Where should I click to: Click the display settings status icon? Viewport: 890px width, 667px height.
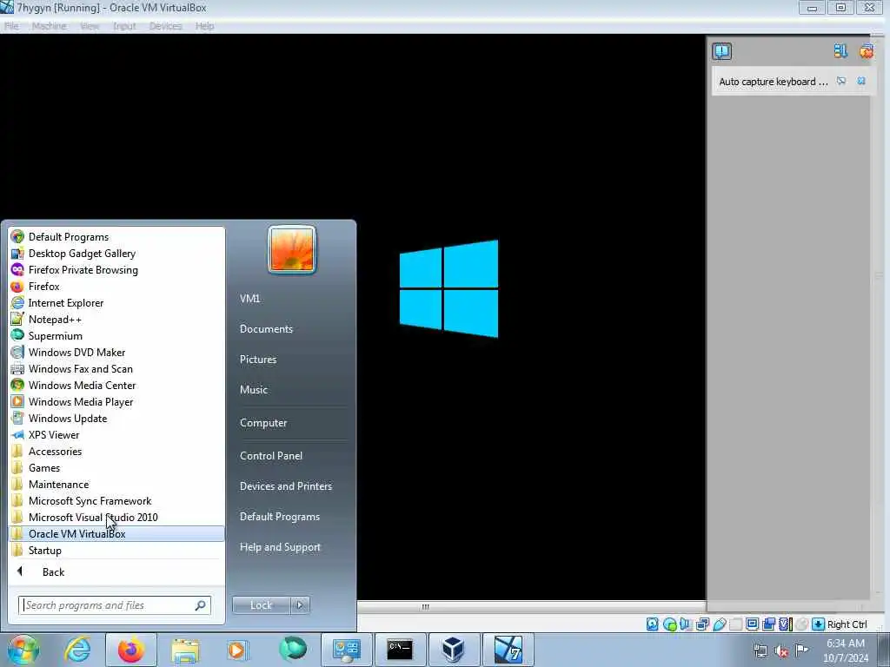(x=752, y=624)
